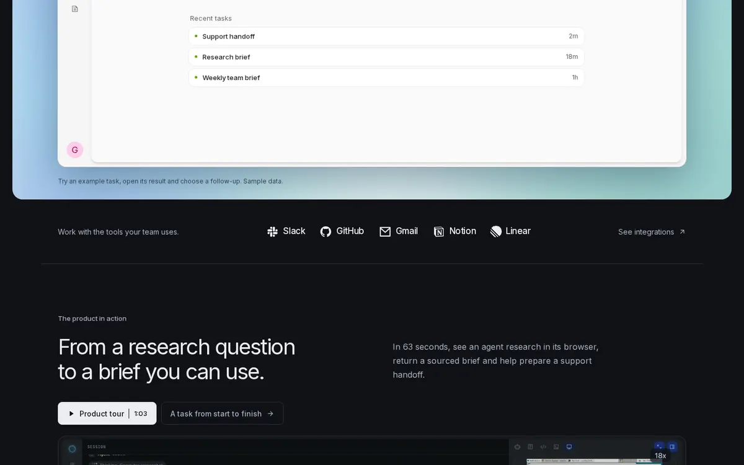Click the Try an example task caption
This screenshot has height=465, width=744.
[170, 181]
